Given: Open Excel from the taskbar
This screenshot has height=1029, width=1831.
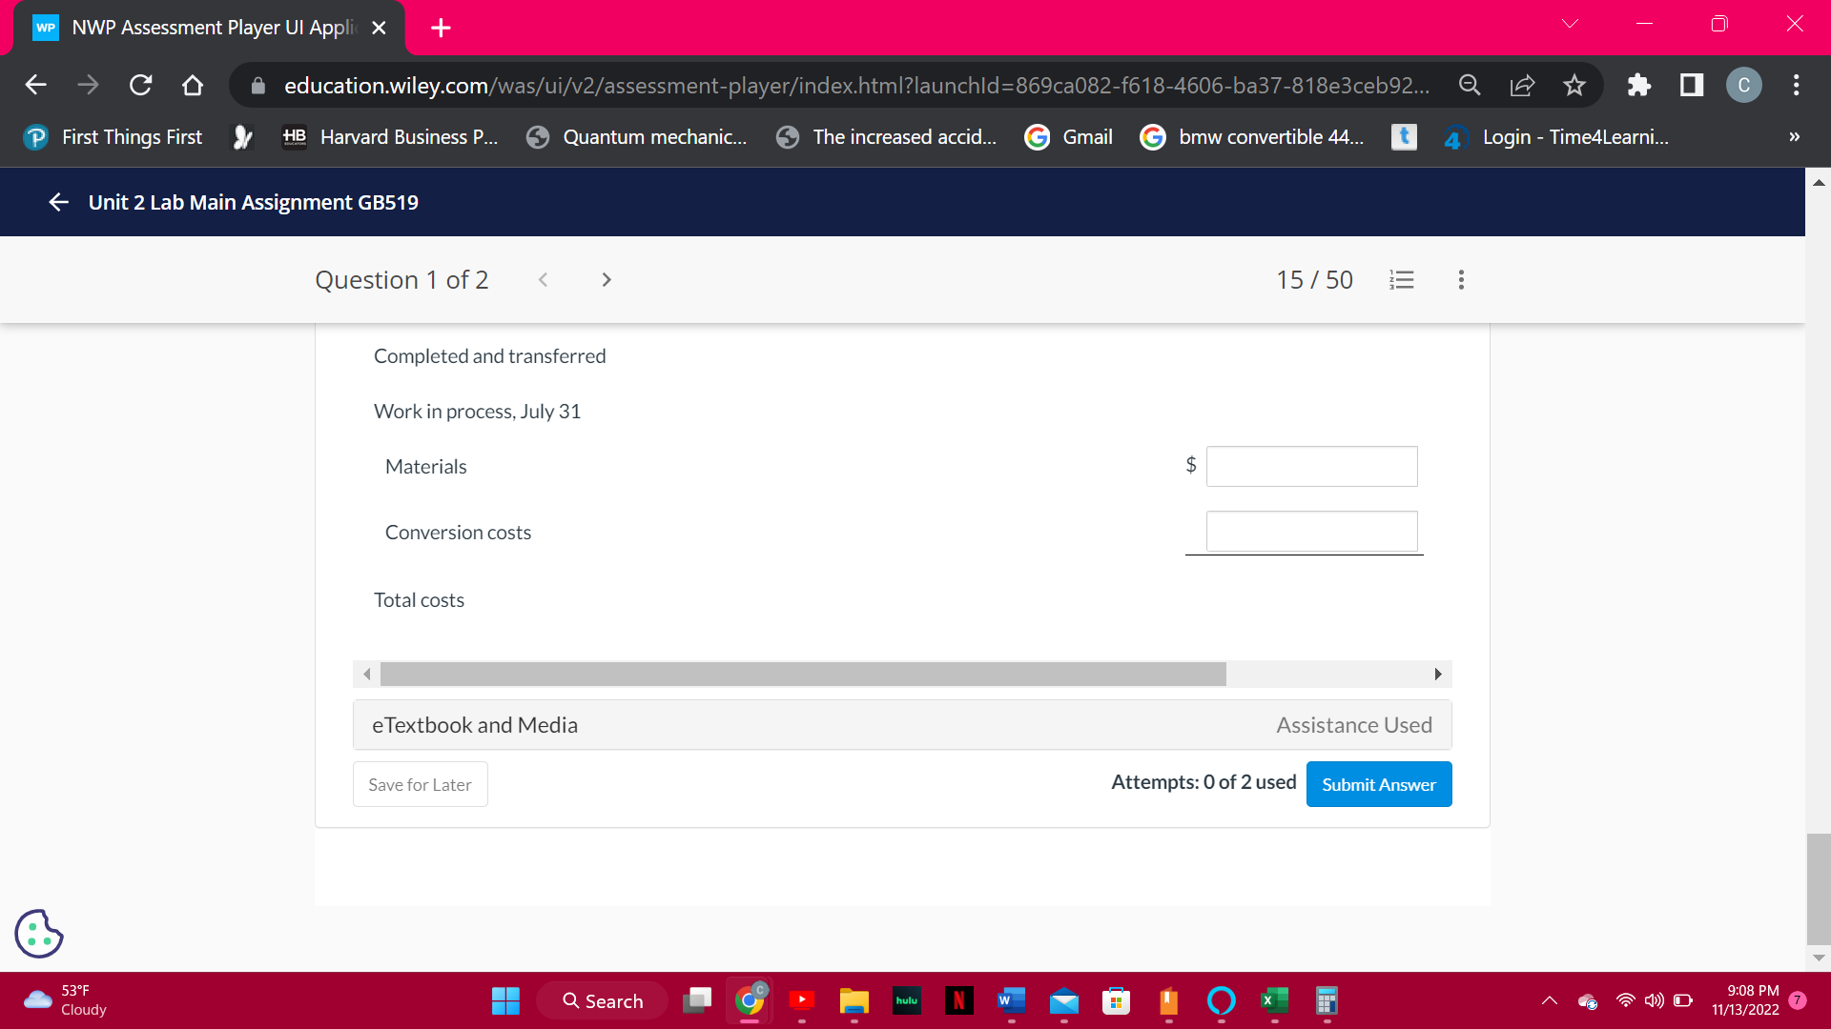Looking at the screenshot, I should (1274, 1000).
